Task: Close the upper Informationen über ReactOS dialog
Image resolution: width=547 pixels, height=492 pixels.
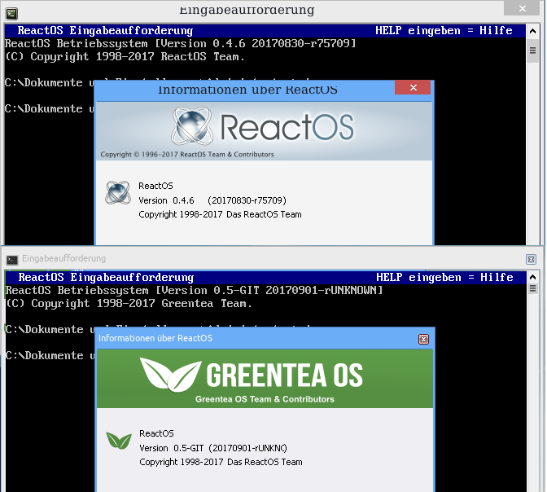Action: pos(413,88)
